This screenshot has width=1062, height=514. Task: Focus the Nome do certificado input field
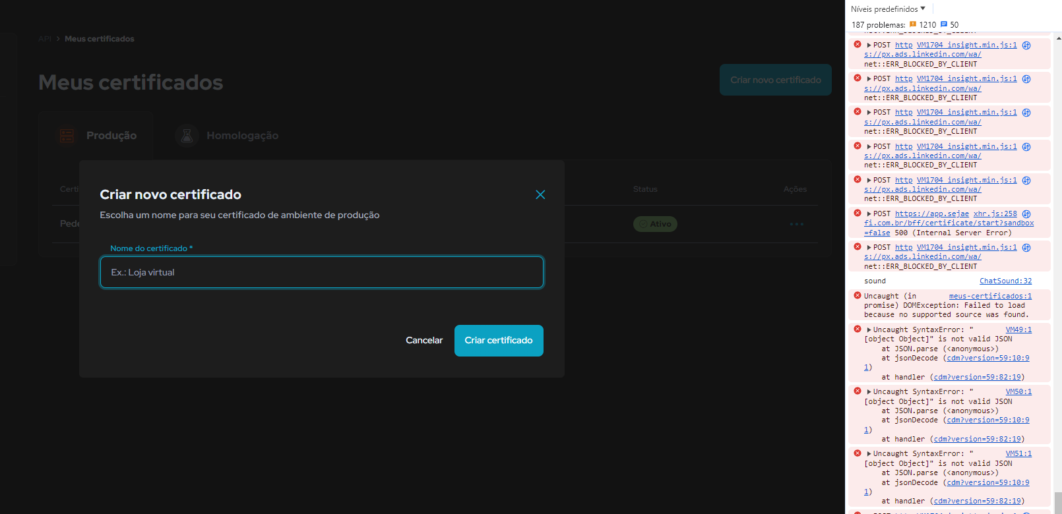coord(322,272)
